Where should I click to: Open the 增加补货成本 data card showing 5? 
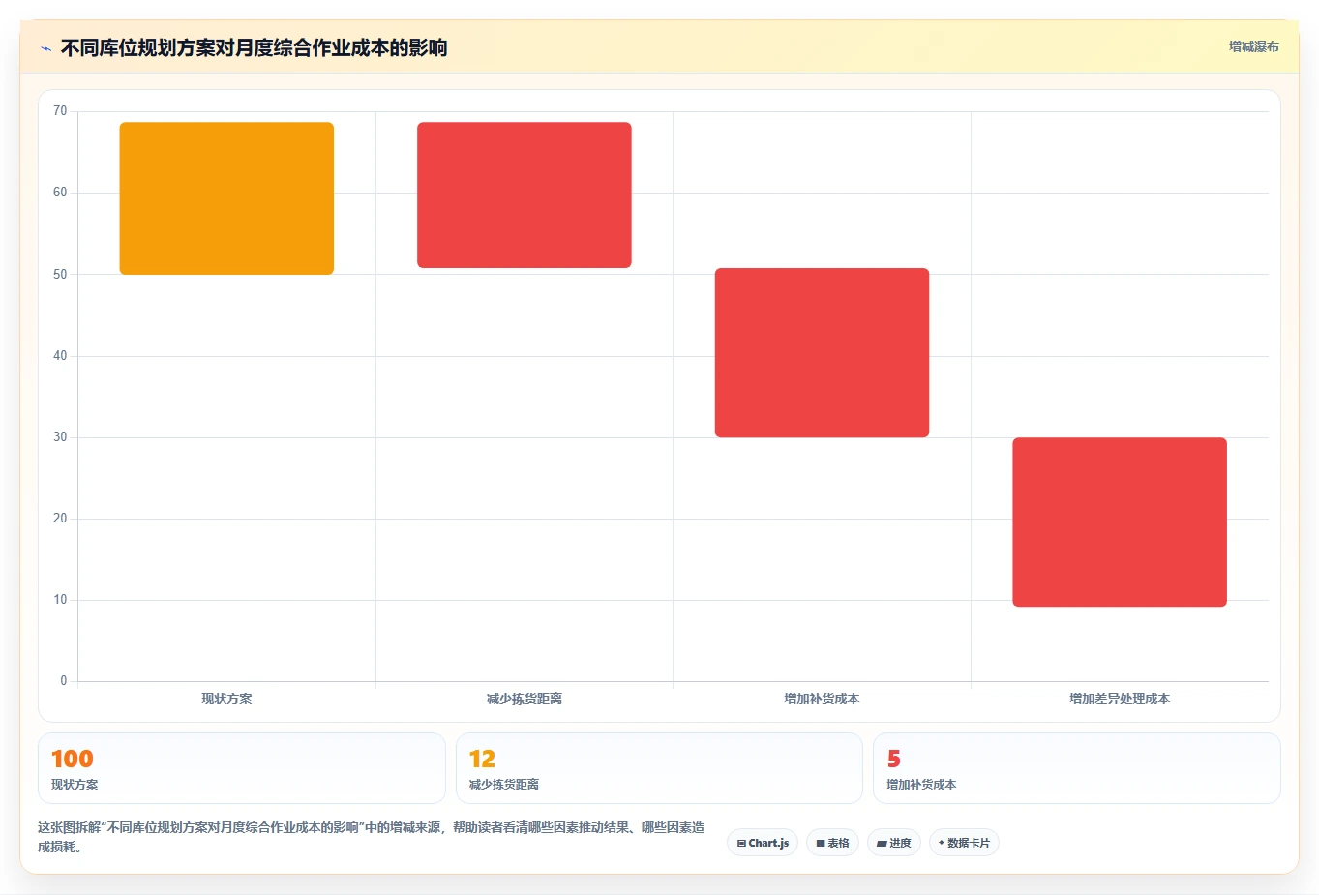point(1077,768)
